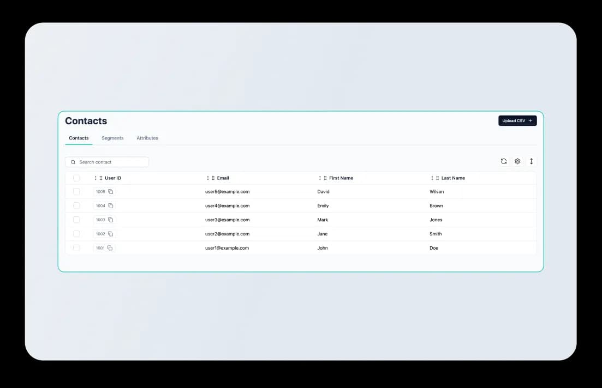This screenshot has height=388, width=602.
Task: Open the Attributes tab
Action: click(x=147, y=138)
